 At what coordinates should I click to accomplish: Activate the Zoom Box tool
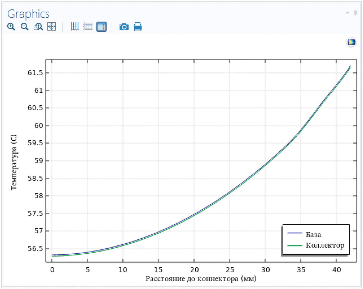tap(38, 27)
